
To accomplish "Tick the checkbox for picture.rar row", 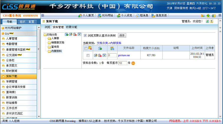I will point(88,55).
